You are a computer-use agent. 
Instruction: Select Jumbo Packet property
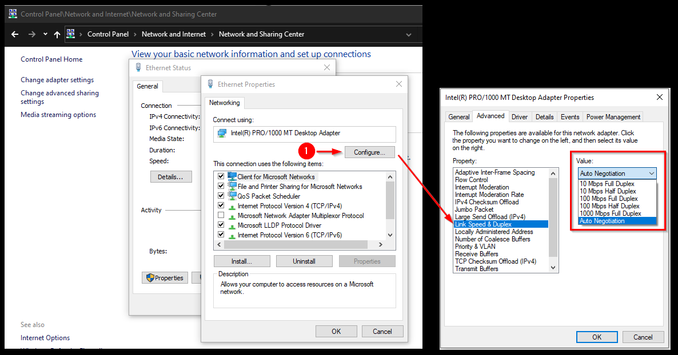[501, 209]
